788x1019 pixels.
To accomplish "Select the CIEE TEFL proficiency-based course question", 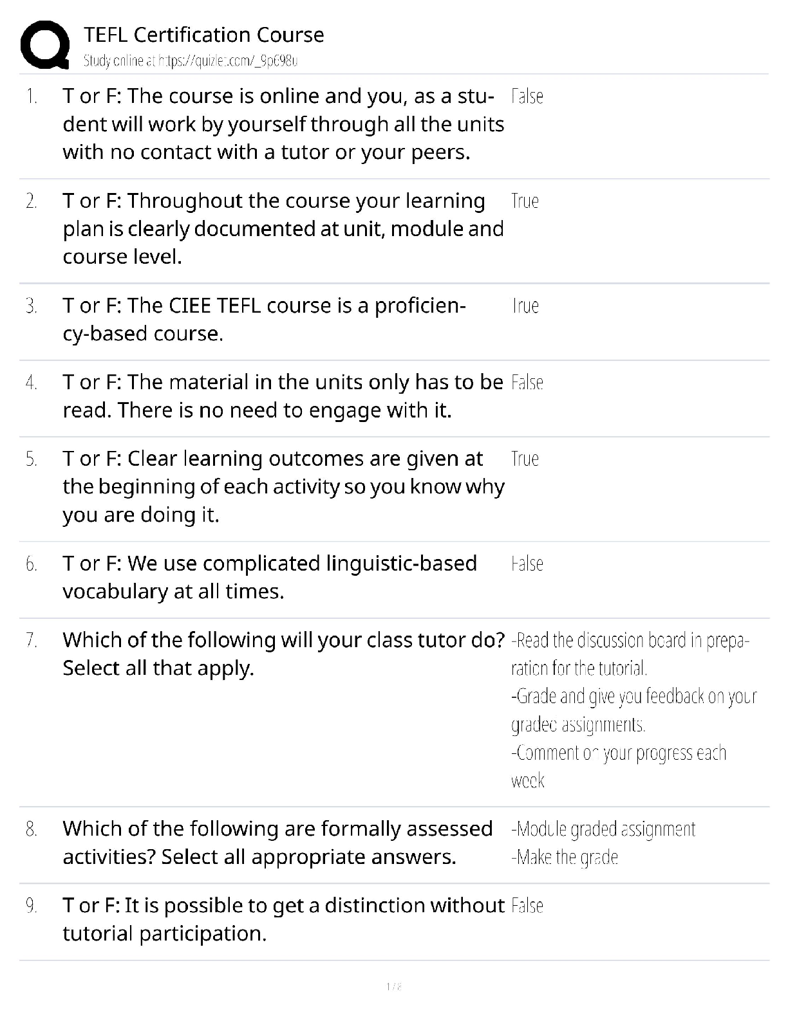I will [x=264, y=320].
